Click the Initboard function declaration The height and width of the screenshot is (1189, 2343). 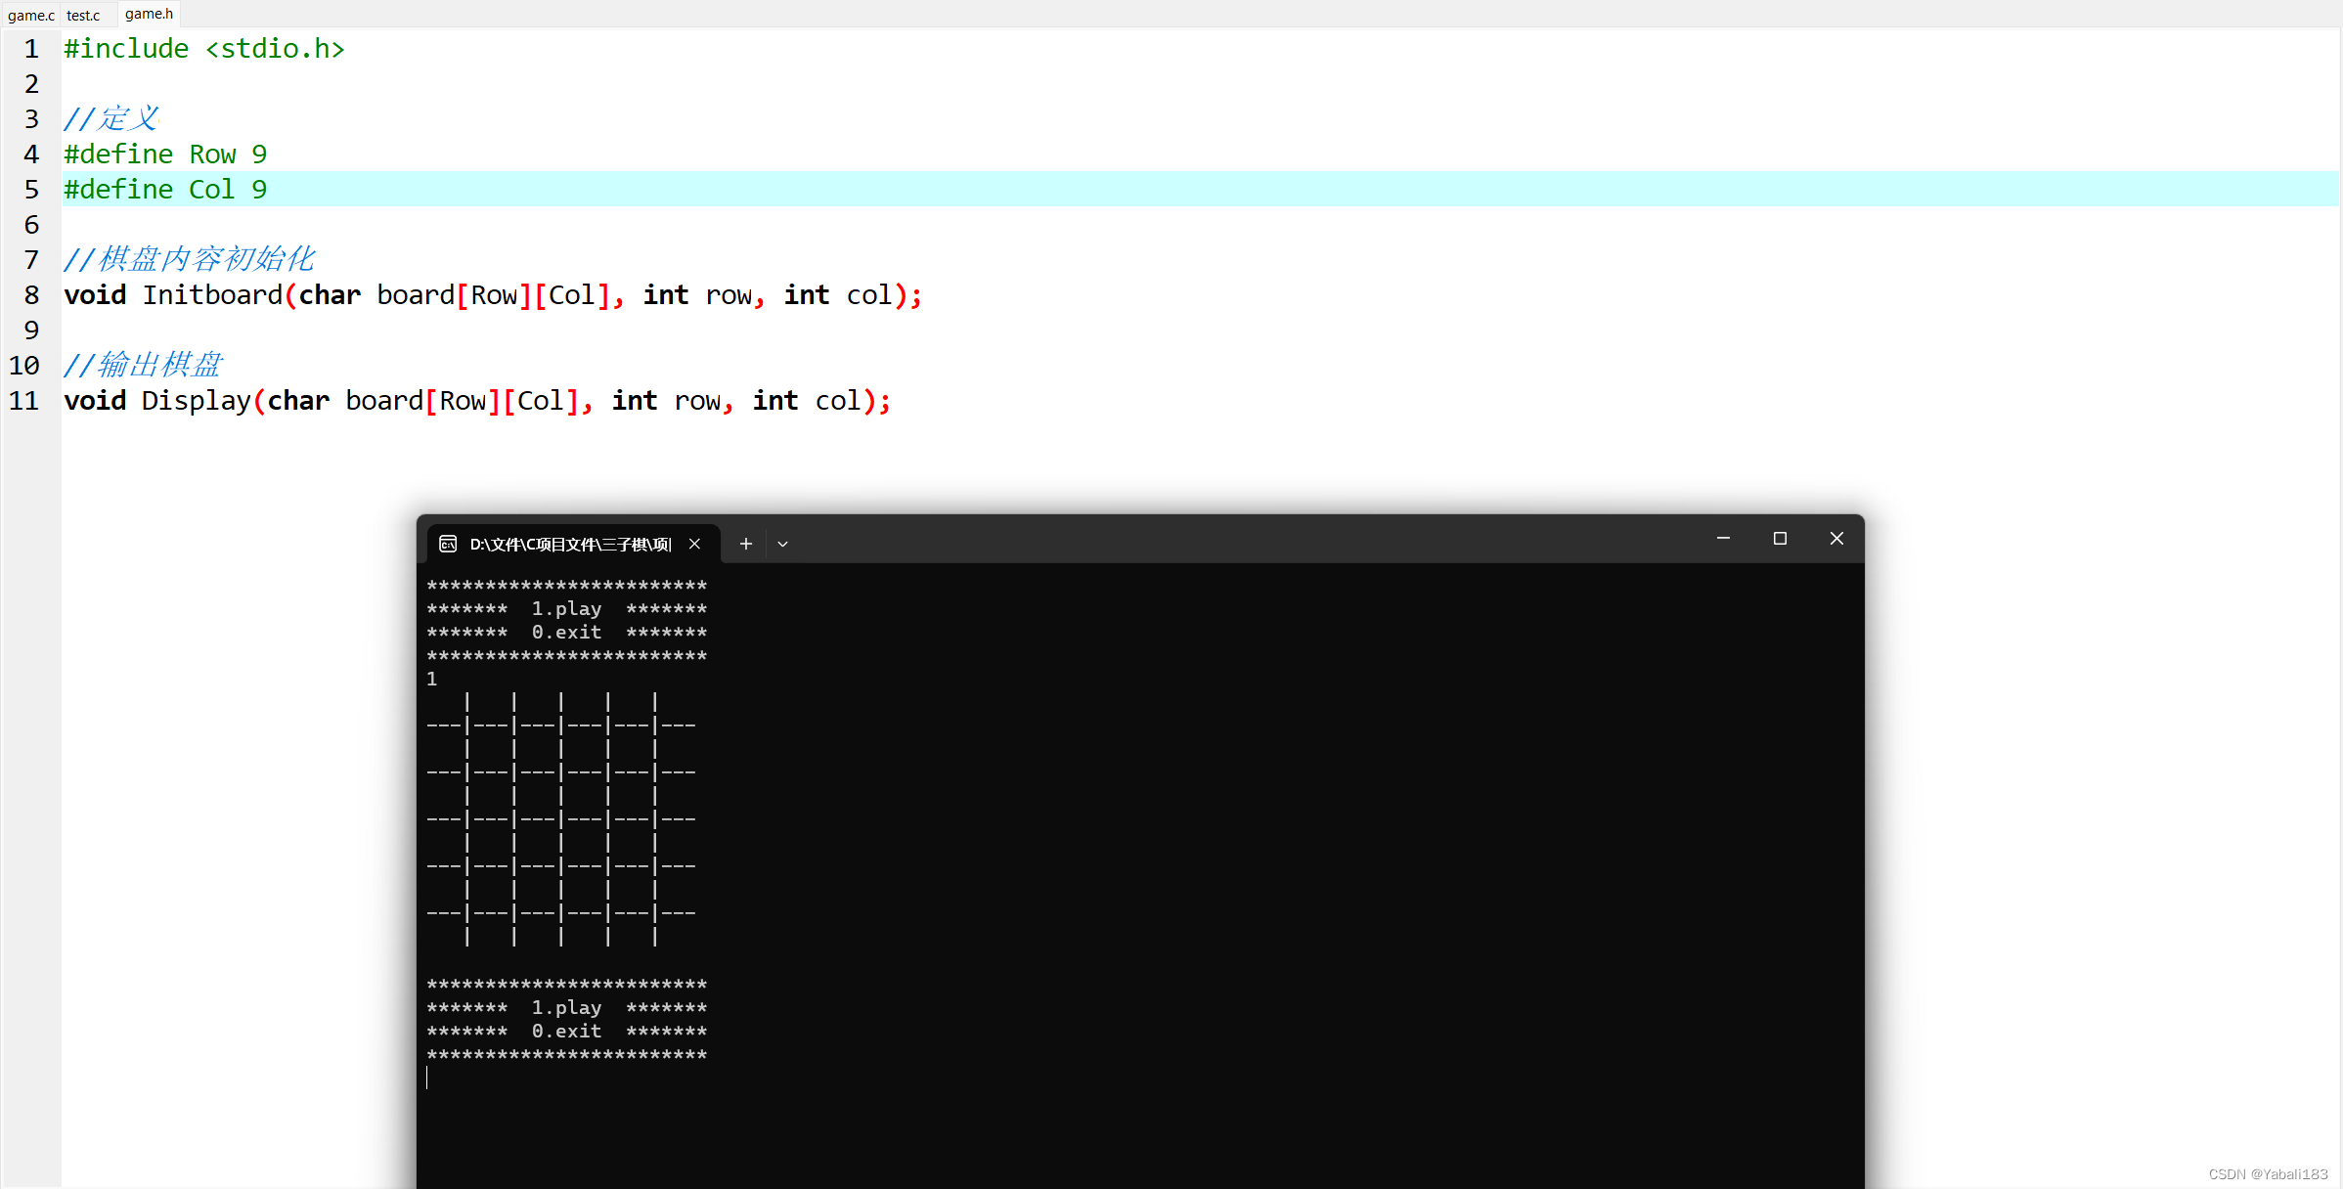pos(210,294)
